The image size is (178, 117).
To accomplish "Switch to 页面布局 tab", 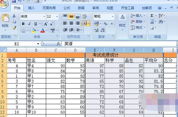I will tap(49, 8).
